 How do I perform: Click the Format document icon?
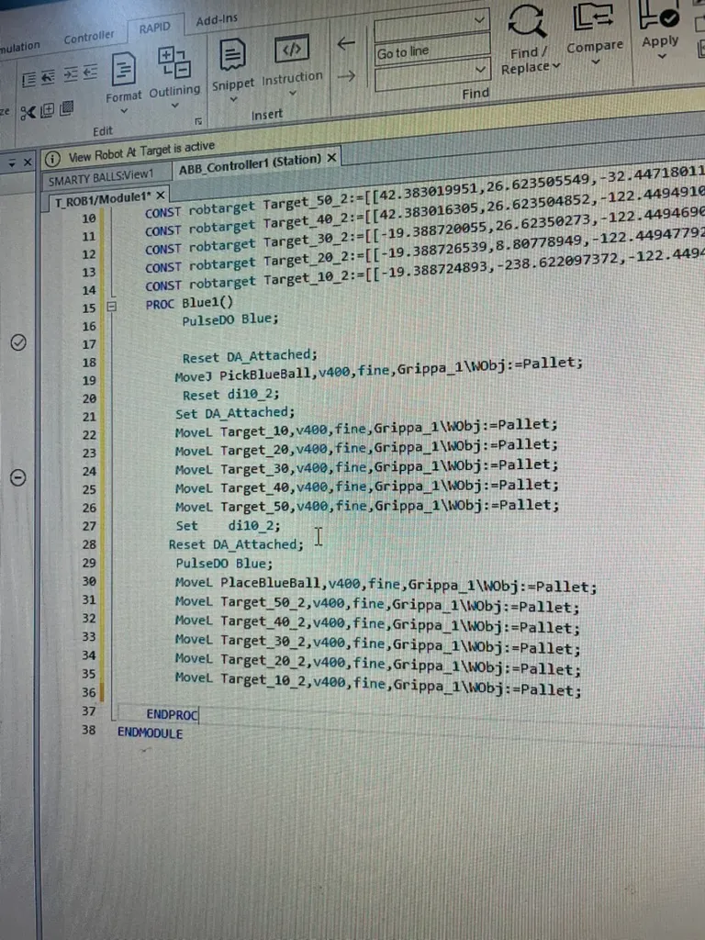pos(124,70)
